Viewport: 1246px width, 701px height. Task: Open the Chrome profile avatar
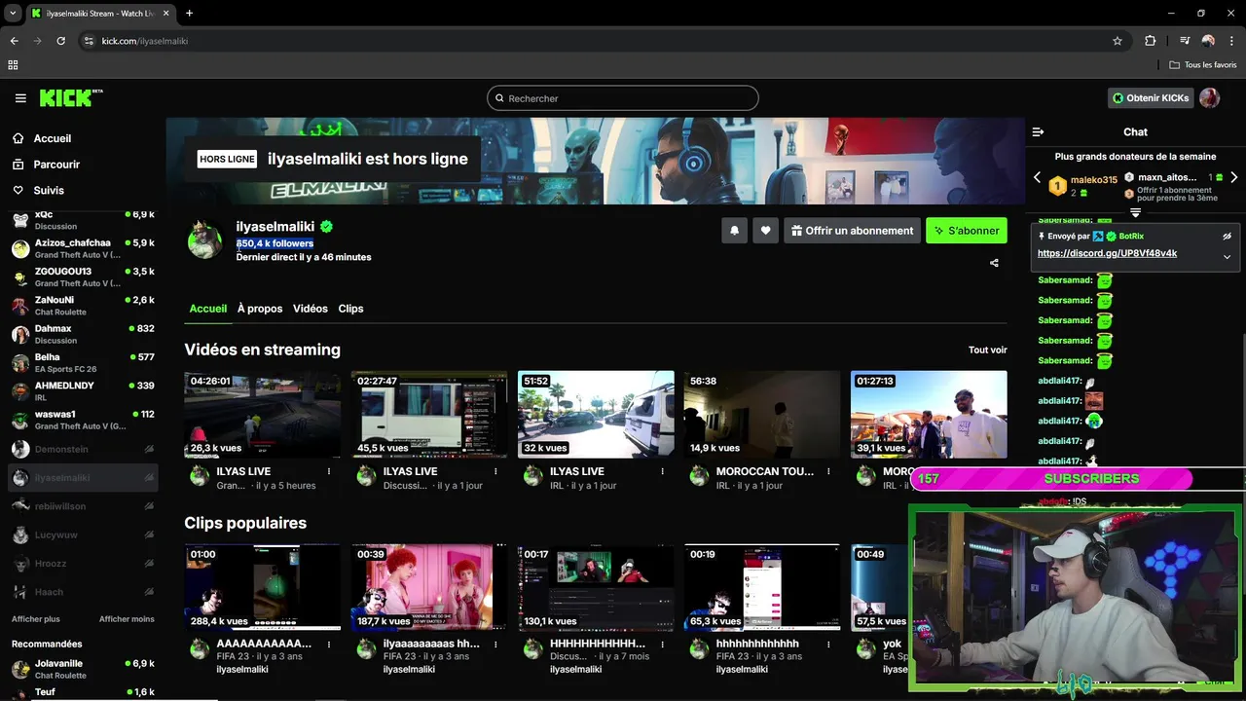1208,41
